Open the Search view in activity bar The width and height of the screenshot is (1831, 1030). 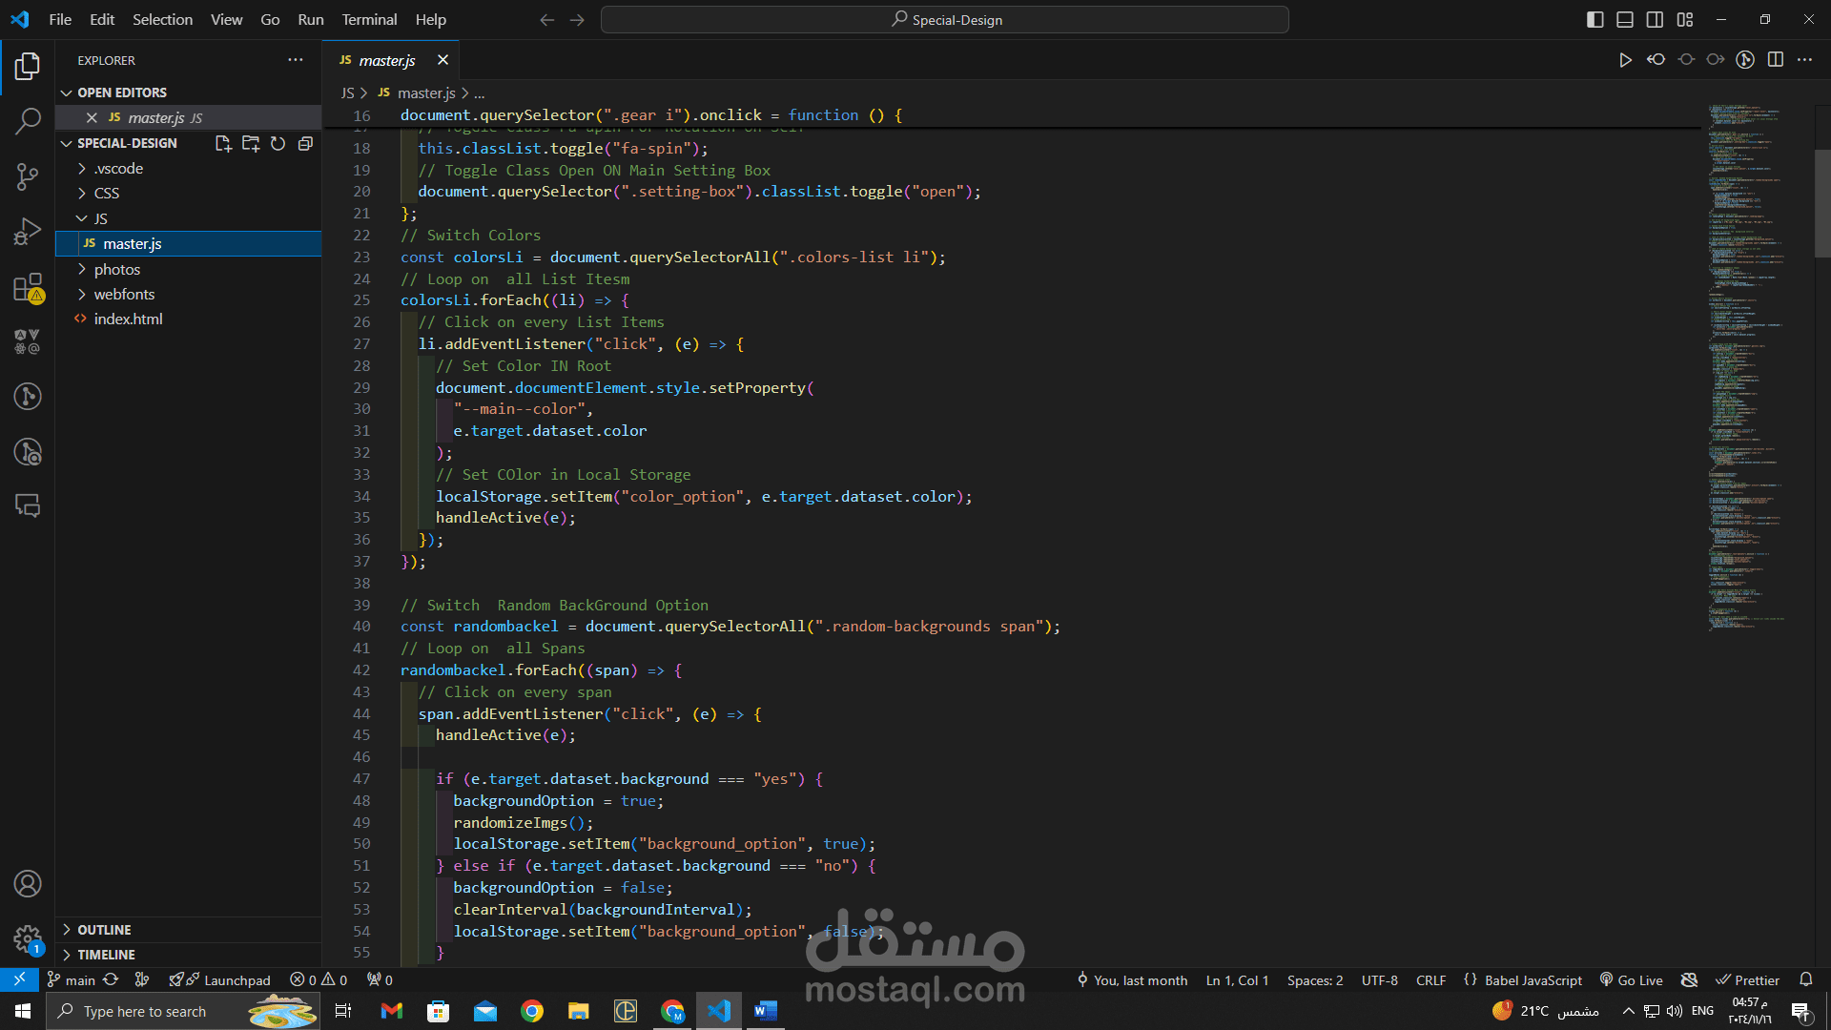[28, 121]
